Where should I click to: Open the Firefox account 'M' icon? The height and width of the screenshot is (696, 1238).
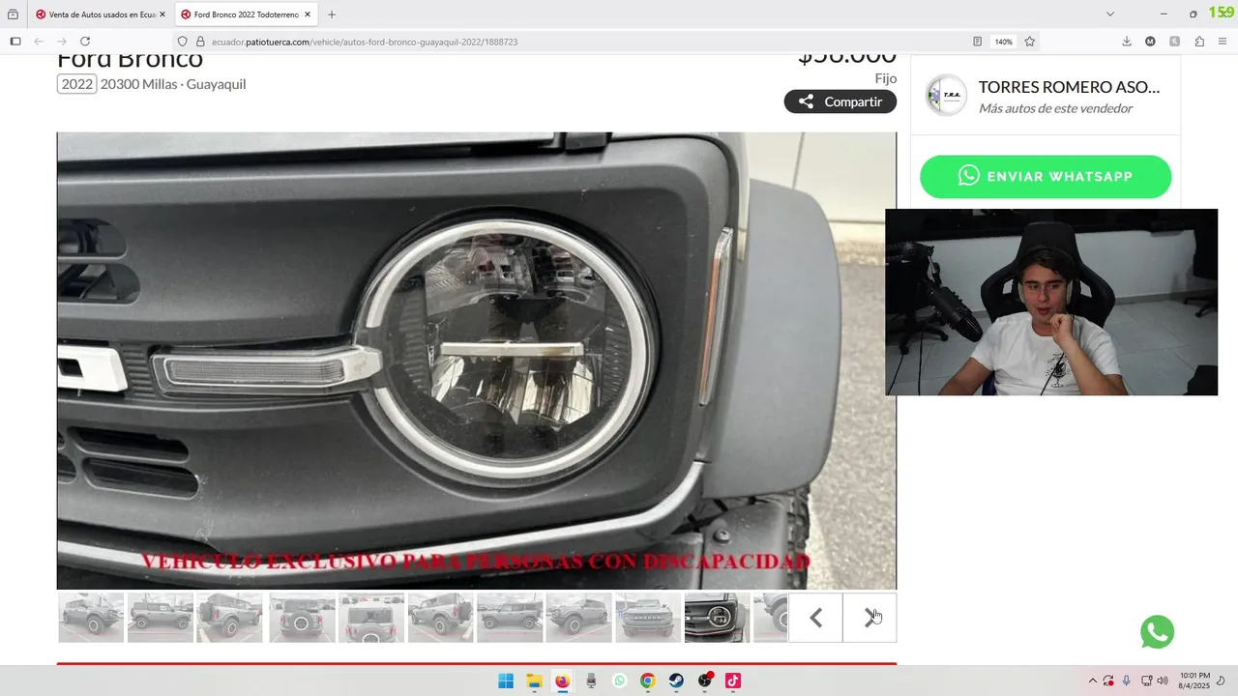(x=1150, y=42)
